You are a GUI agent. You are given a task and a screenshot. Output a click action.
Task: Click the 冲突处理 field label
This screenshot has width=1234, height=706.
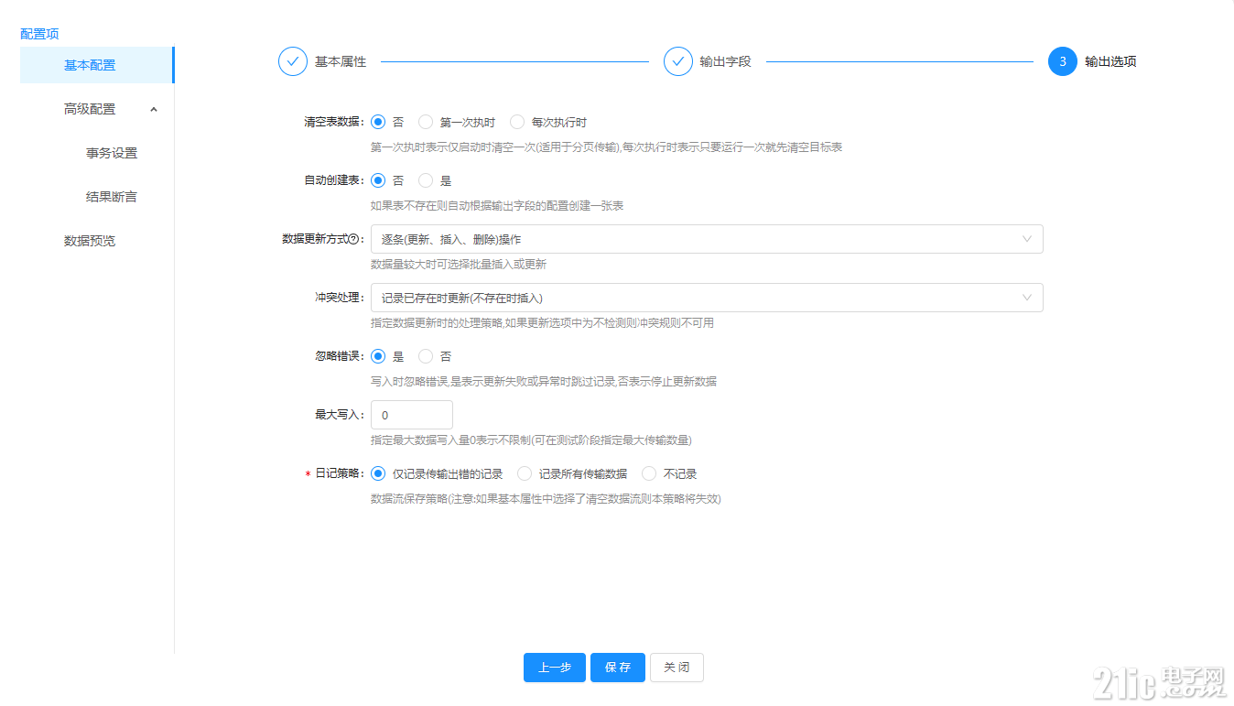click(340, 298)
